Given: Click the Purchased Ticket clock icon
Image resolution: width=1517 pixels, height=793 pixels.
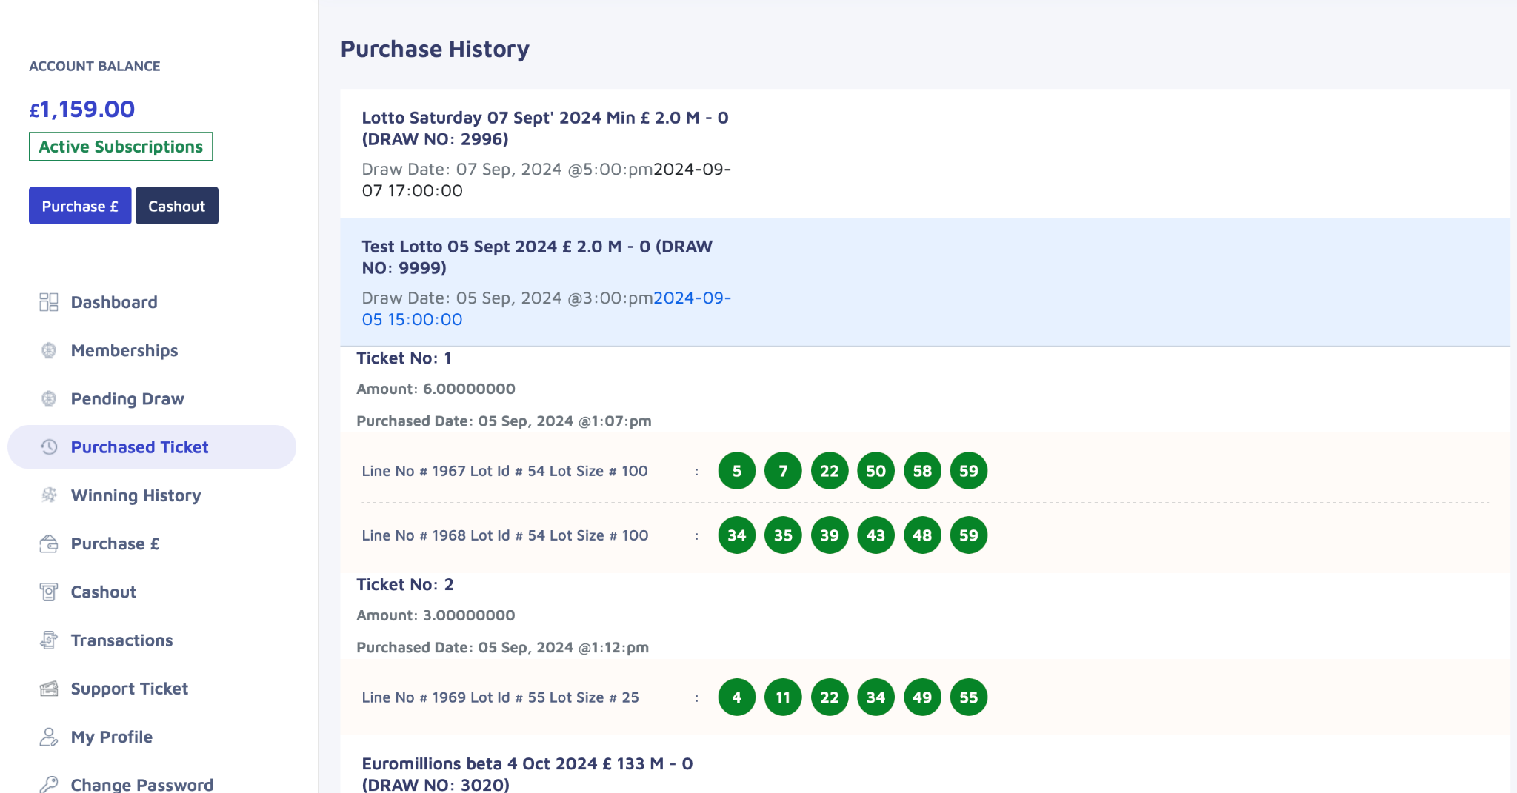Looking at the screenshot, I should (x=49, y=447).
